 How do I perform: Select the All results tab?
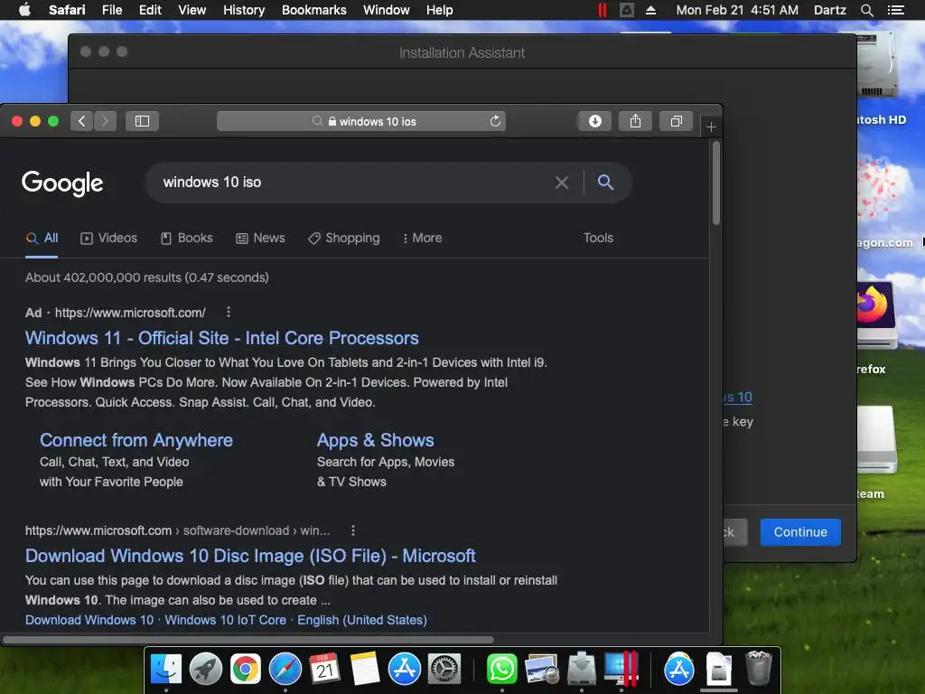point(42,238)
